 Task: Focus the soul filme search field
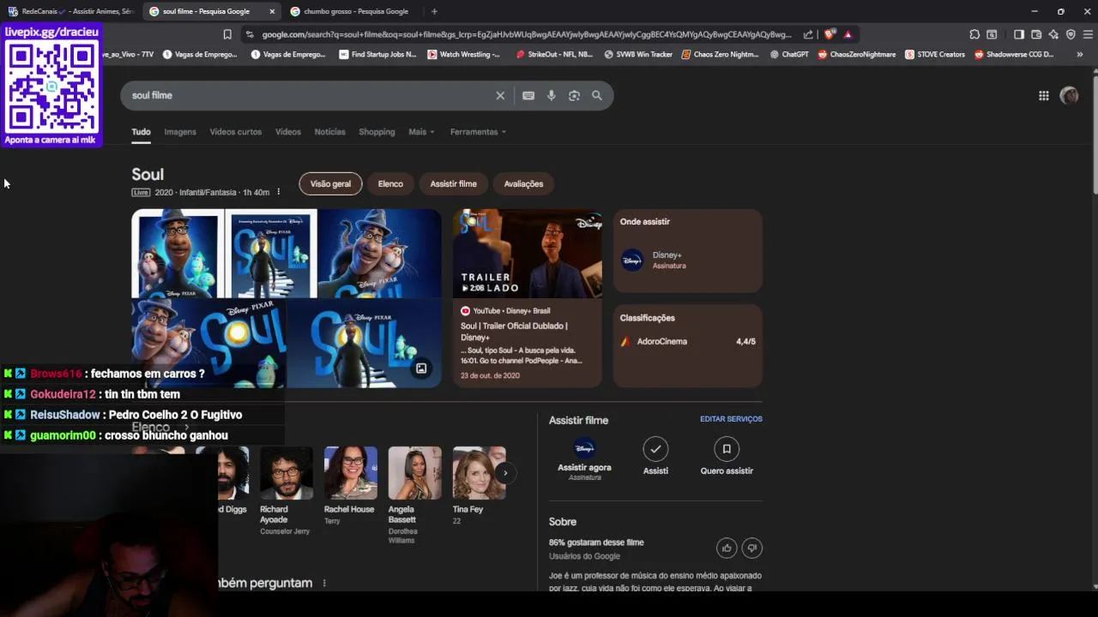[x=309, y=95]
